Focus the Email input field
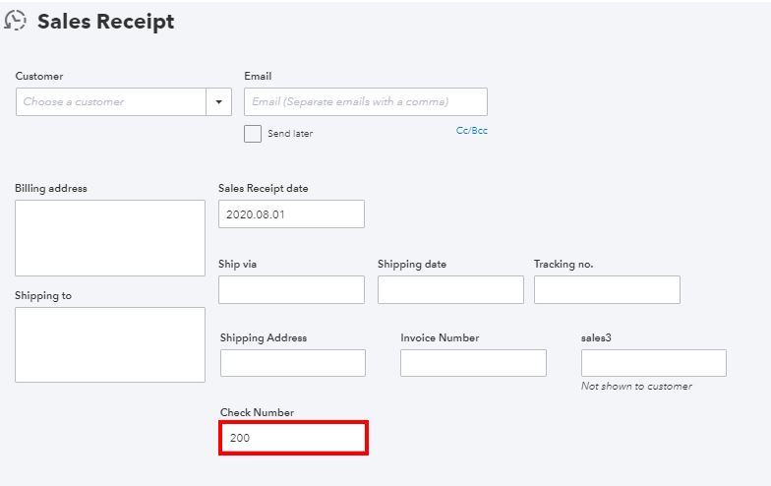This screenshot has width=771, height=486. pyautogui.click(x=365, y=102)
